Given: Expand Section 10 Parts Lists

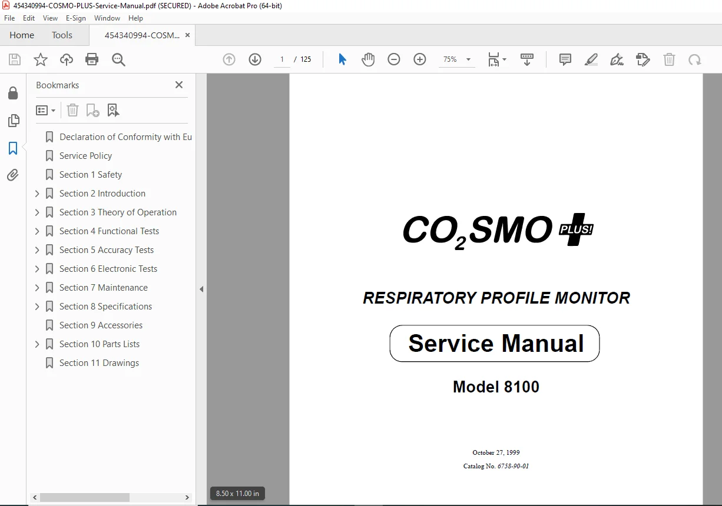Looking at the screenshot, I should [x=37, y=344].
